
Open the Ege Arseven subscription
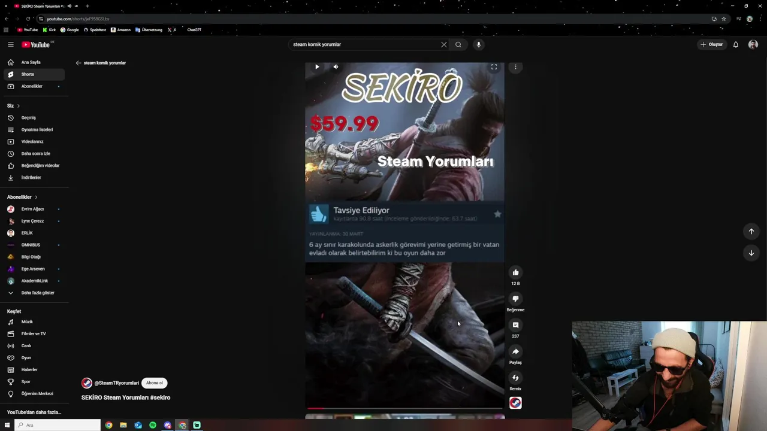[33, 269]
